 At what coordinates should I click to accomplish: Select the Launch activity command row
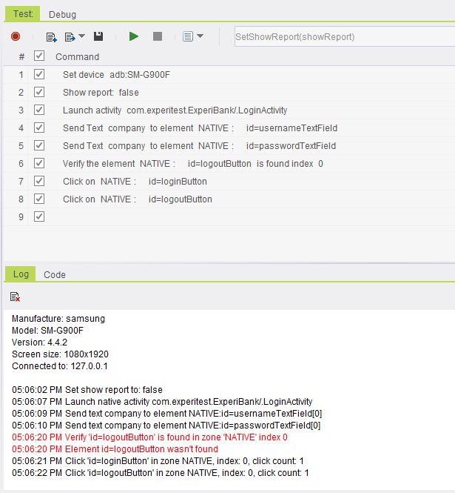point(175,110)
